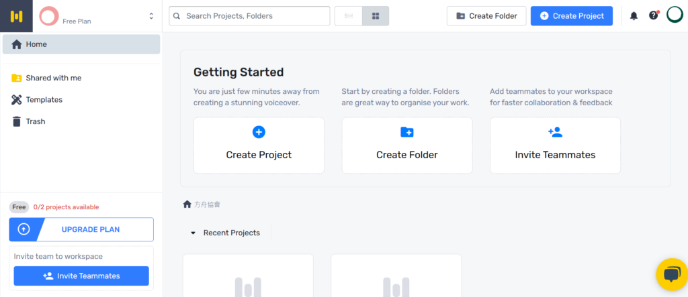Image resolution: width=688 pixels, height=297 pixels.
Task: Open the yellow chat support bubble
Action: coord(671,275)
